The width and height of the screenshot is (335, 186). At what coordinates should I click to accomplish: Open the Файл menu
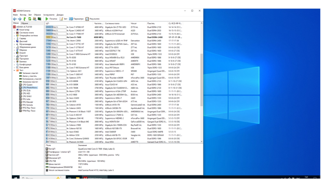[15, 15]
